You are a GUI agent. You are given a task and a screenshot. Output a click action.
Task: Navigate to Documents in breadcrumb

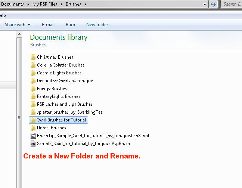12,4
